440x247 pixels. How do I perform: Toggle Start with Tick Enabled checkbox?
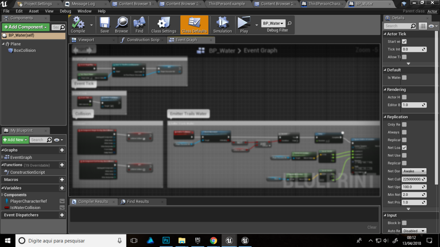(x=404, y=42)
